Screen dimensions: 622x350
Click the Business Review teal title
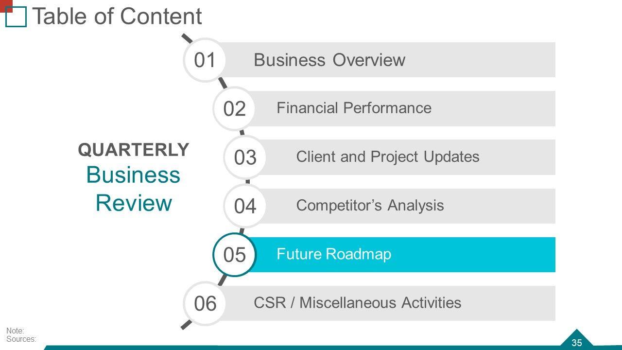(x=133, y=189)
